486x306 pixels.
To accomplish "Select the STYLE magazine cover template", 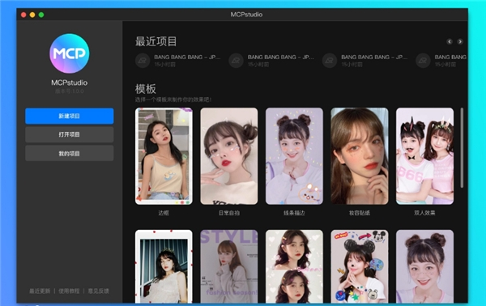I will click(229, 266).
